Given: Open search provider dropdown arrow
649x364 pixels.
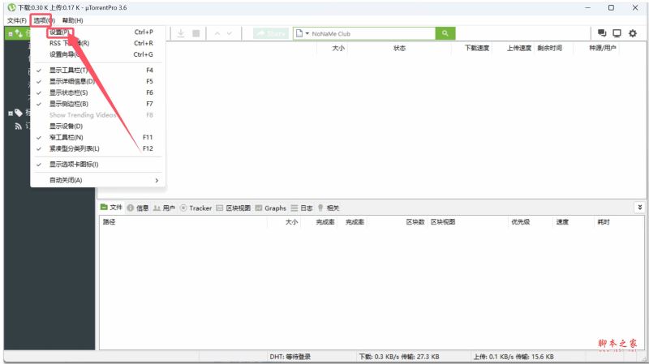Looking at the screenshot, I should click(307, 33).
